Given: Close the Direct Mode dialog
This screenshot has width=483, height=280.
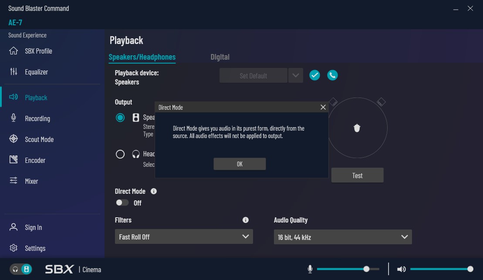Looking at the screenshot, I should click(x=323, y=107).
